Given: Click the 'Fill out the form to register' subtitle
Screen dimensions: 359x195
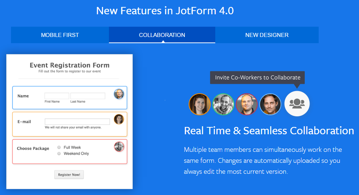Looking at the screenshot, I should pyautogui.click(x=70, y=71).
